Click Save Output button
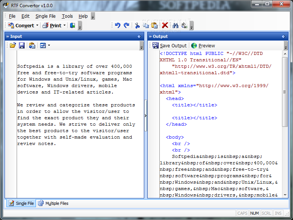Screen dimensions: 293x220 (x=170, y=45)
